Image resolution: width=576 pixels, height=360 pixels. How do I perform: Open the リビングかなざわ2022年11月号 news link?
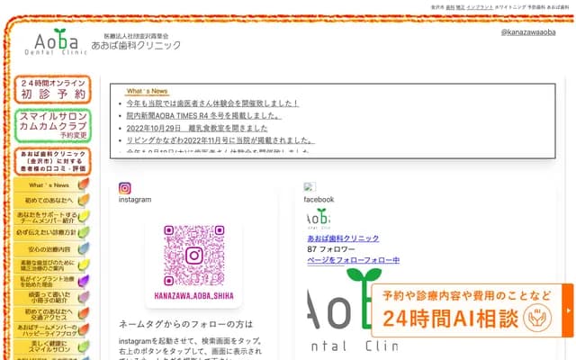point(220,140)
